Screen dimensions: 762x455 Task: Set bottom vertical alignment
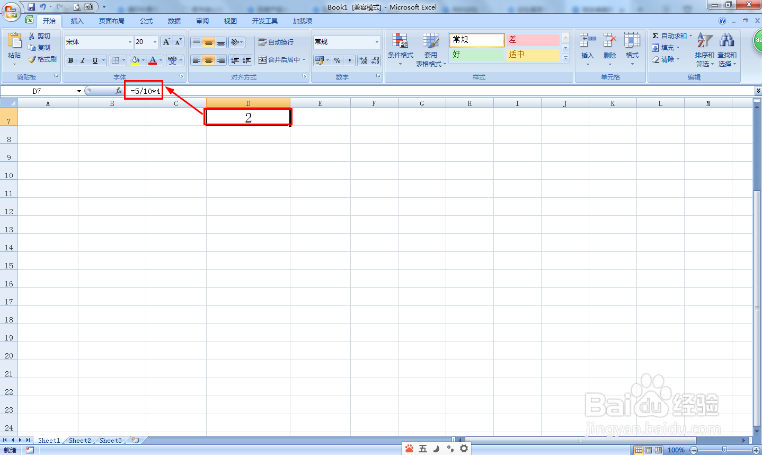221,42
